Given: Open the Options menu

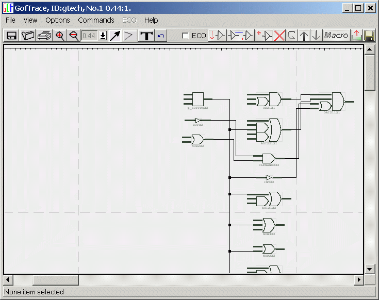Looking at the screenshot, I should (x=57, y=20).
